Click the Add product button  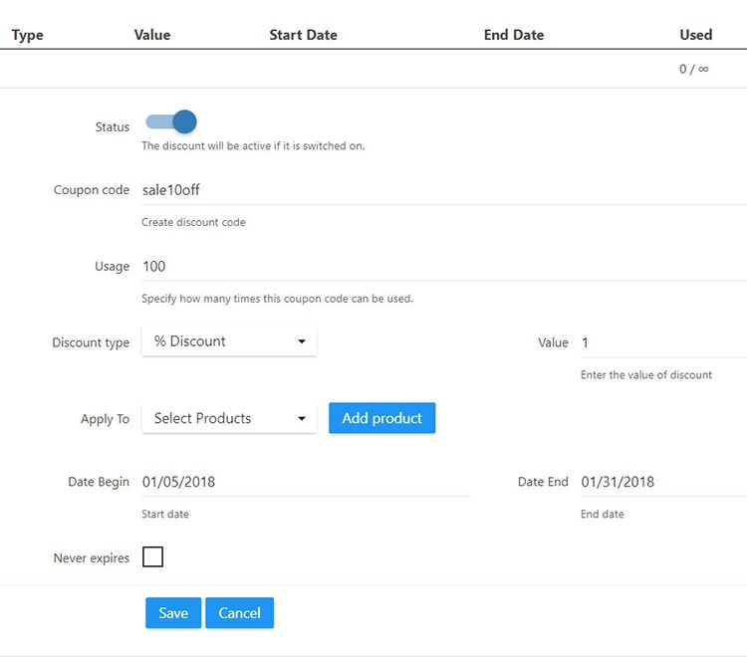[381, 419]
